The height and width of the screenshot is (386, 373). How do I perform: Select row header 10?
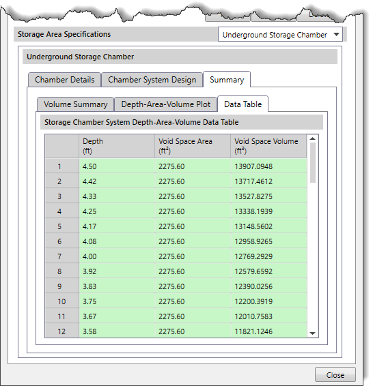[x=62, y=301]
